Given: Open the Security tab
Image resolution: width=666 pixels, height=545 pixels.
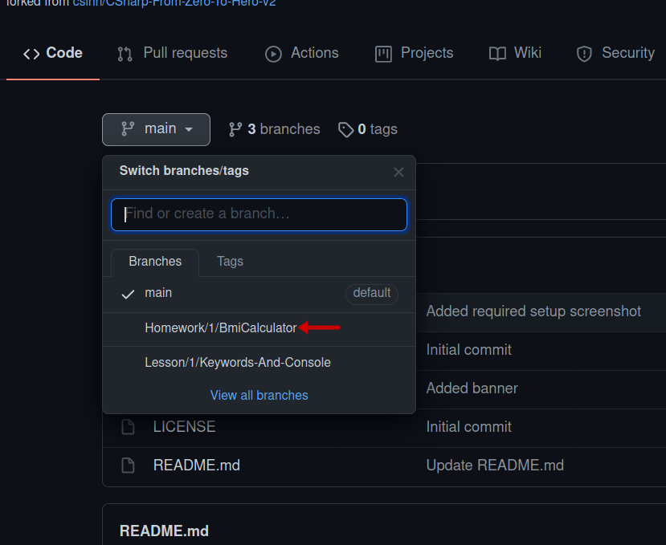Looking at the screenshot, I should click(x=615, y=54).
